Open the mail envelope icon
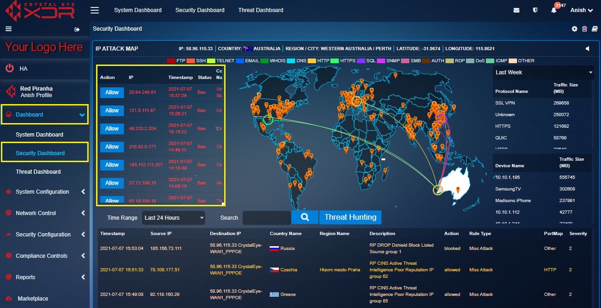 [517, 10]
